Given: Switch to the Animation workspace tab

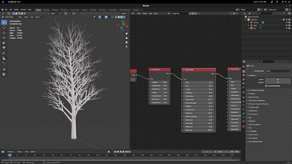Looking at the screenshot, I should [x=93, y=10].
